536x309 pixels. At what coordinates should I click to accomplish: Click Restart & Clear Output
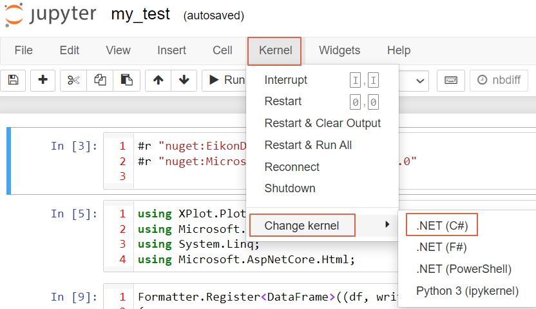(322, 123)
